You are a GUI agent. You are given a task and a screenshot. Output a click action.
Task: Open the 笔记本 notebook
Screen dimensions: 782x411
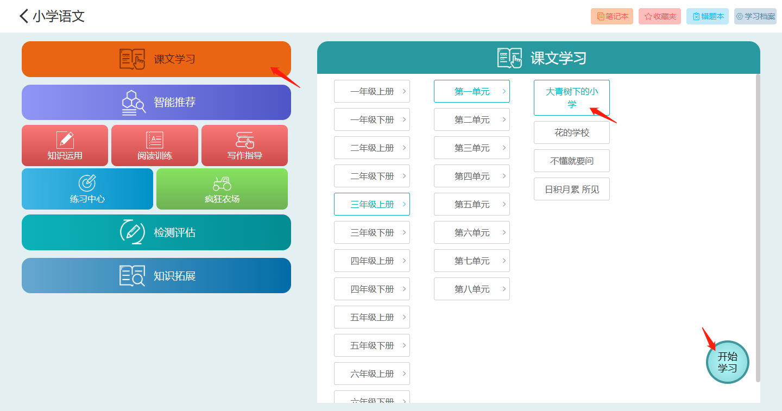coord(611,16)
